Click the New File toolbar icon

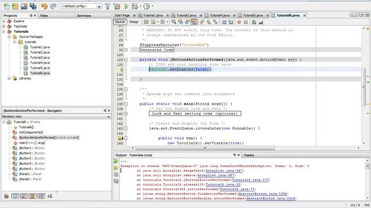pos(6,6)
